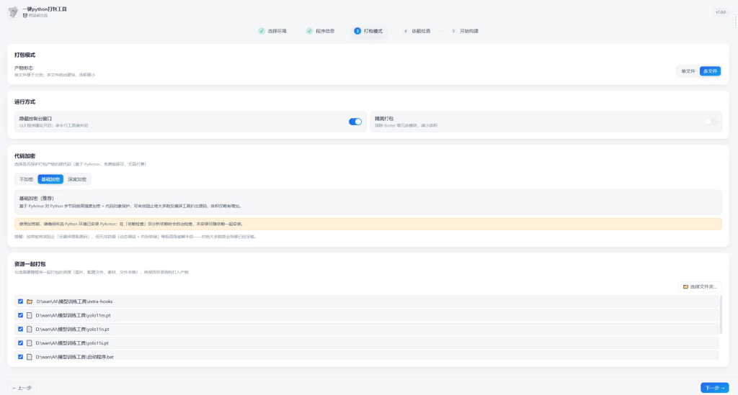The width and height of the screenshot is (738, 395).
Task: Click the file icon on yolo11s.pt row
Action: 29,343
